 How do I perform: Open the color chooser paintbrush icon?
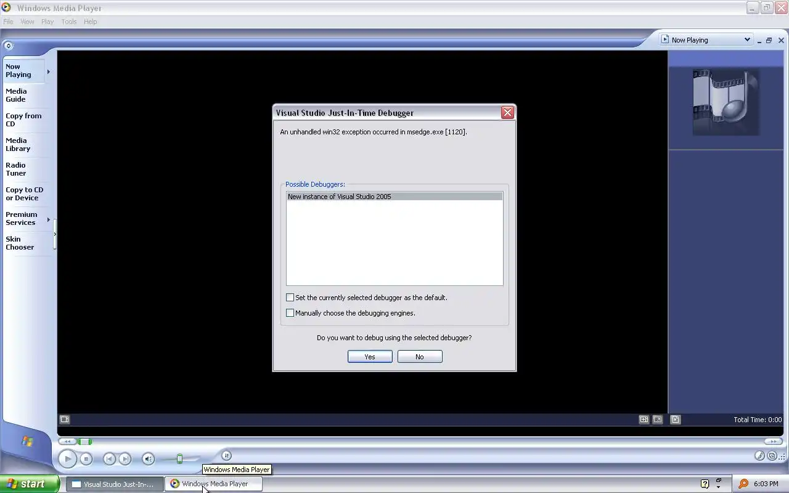(760, 456)
